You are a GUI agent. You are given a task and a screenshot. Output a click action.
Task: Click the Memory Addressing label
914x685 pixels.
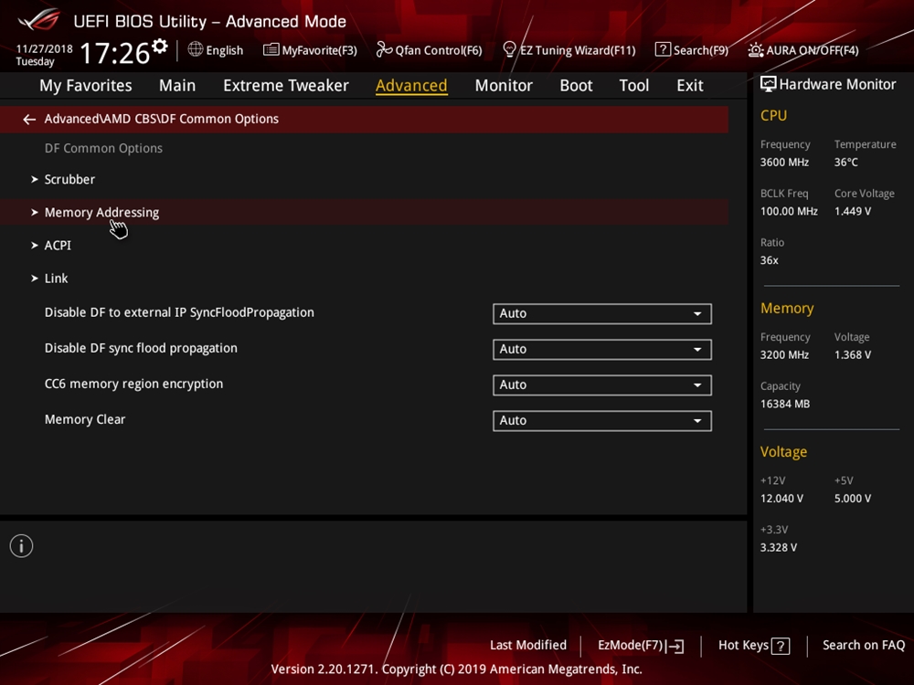[x=101, y=213]
